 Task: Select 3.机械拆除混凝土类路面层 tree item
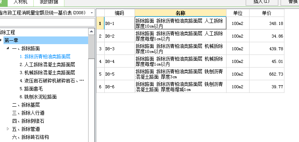pyautogui.click(x=47, y=73)
